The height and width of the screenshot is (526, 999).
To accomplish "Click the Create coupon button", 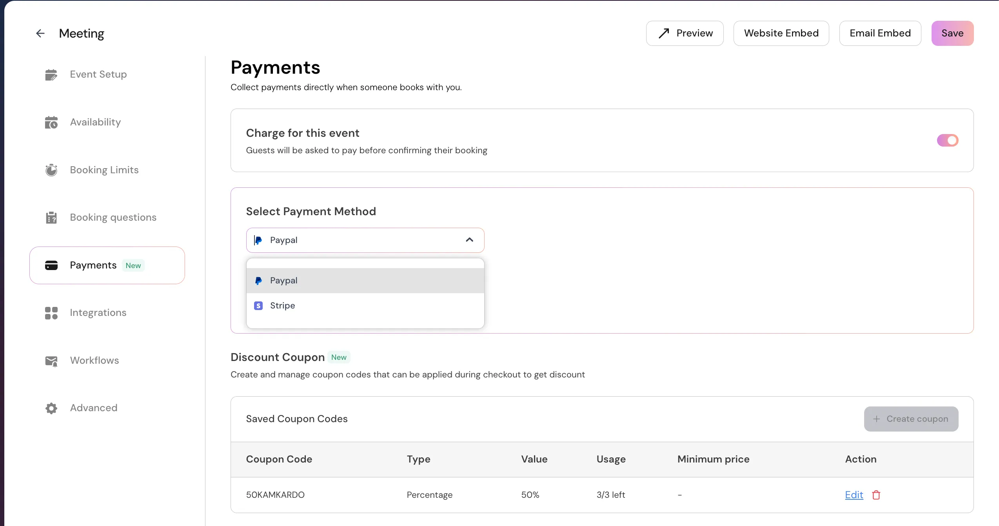I will pyautogui.click(x=911, y=419).
